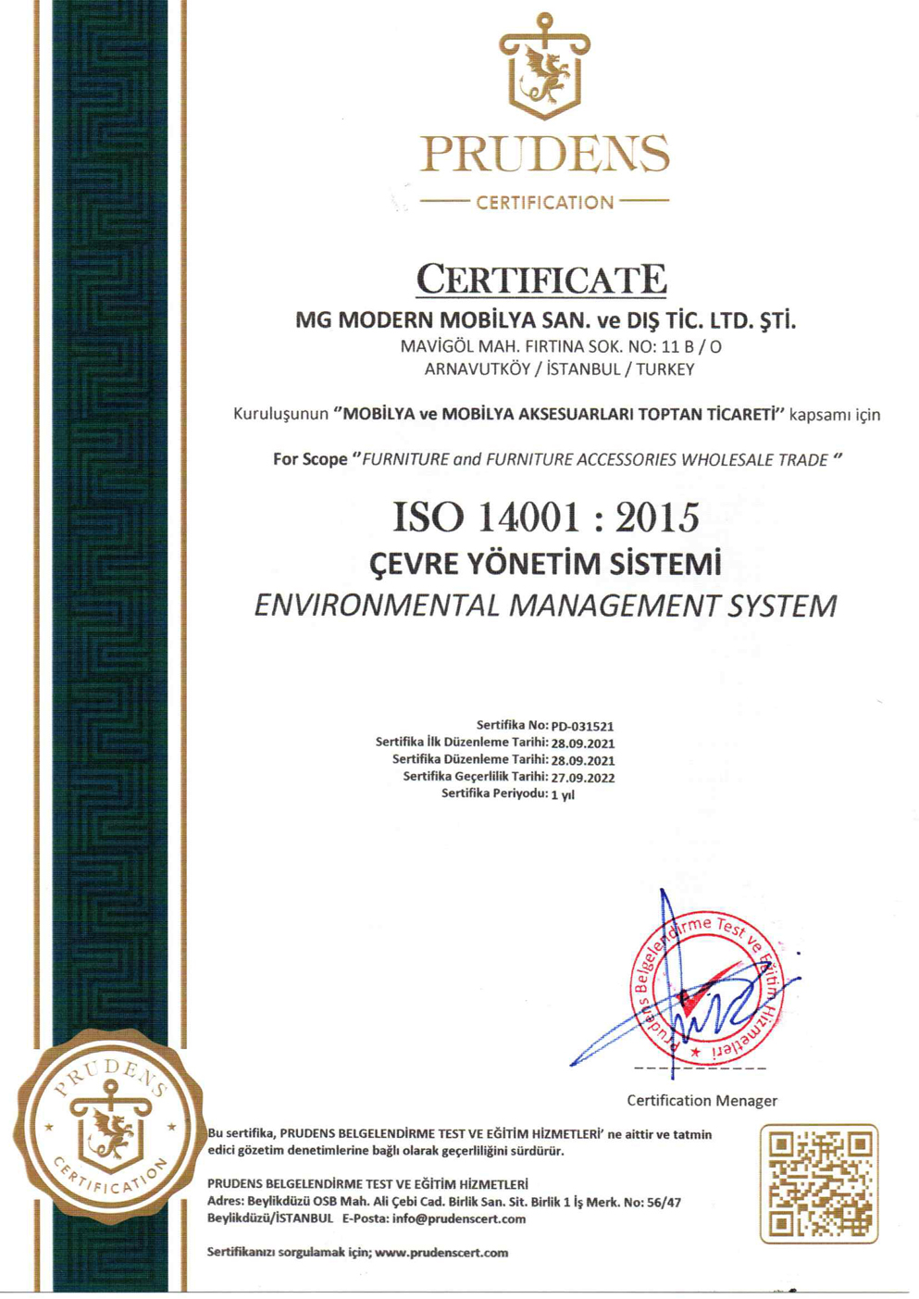Click the website www.prudenscert.com
Screen dimensions: 919x1299
pyautogui.click(x=441, y=1253)
